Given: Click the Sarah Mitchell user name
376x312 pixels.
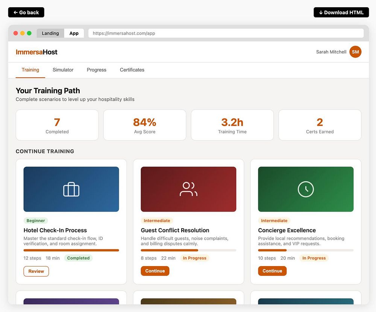Looking at the screenshot, I should (331, 52).
